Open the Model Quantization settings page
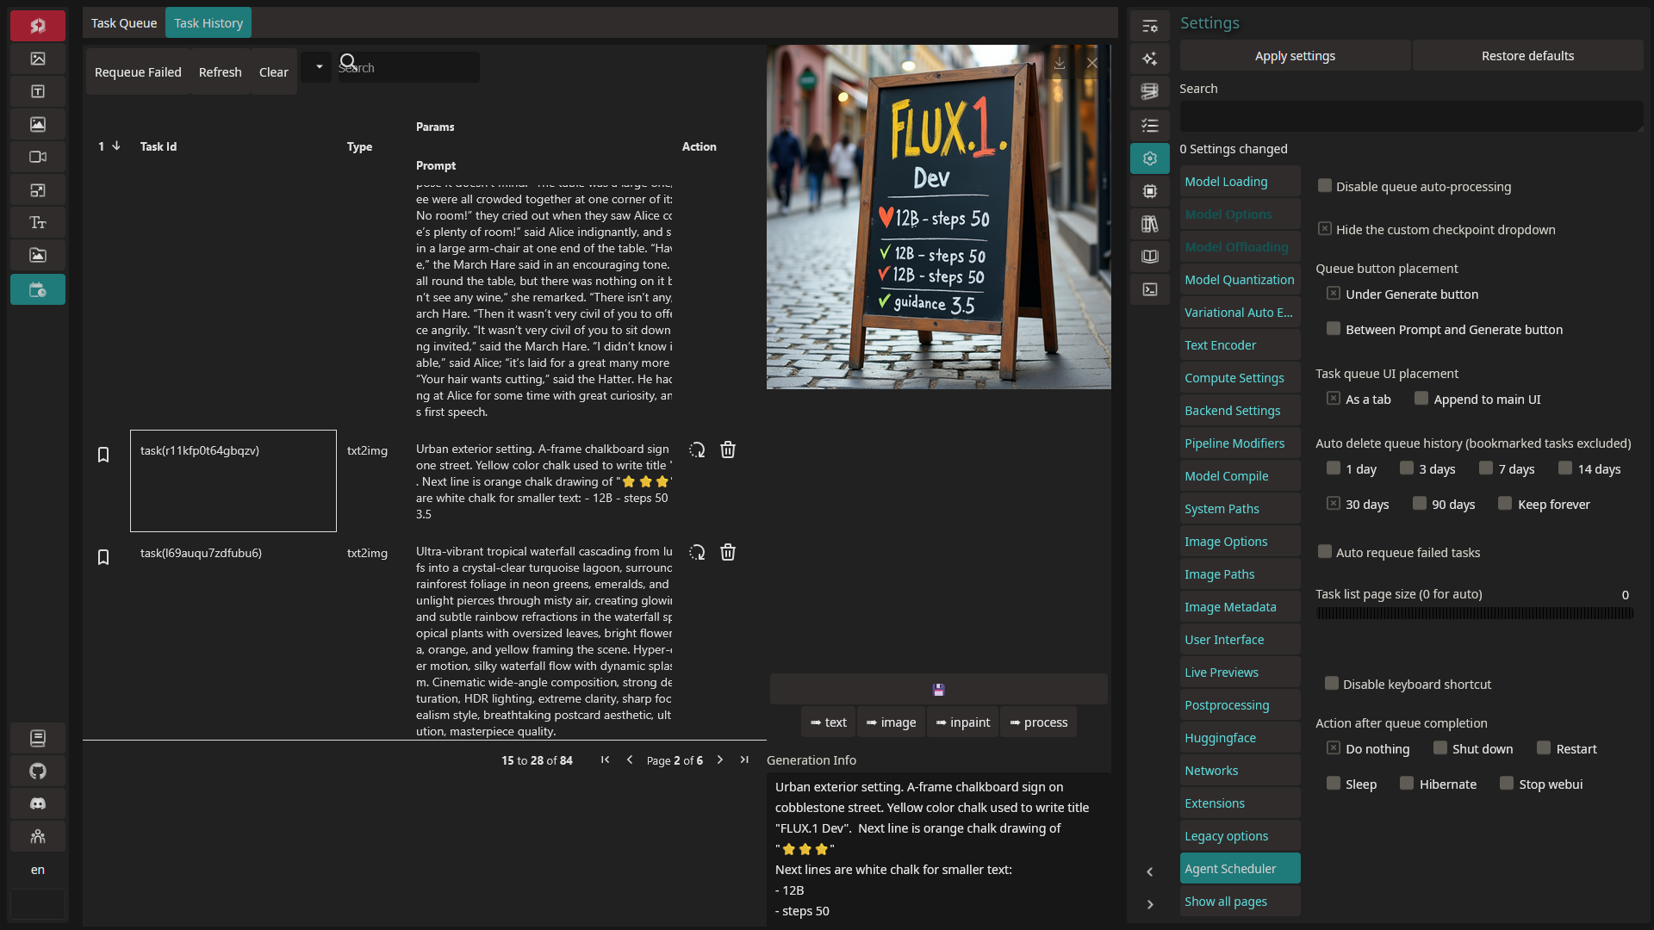The width and height of the screenshot is (1654, 930). tap(1239, 280)
